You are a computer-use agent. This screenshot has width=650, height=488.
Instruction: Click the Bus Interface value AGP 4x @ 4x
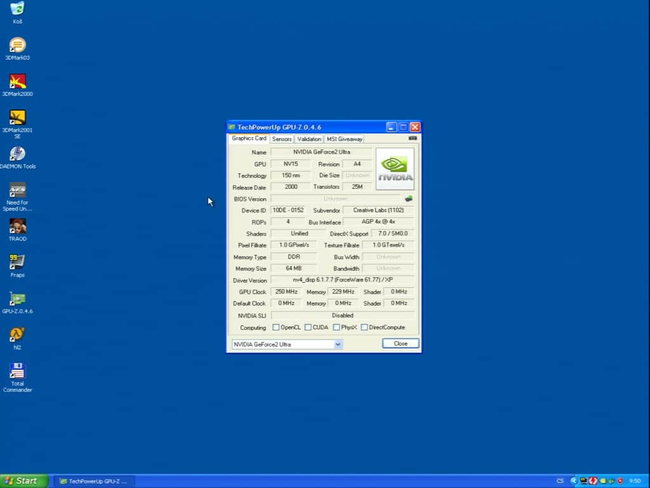click(378, 222)
